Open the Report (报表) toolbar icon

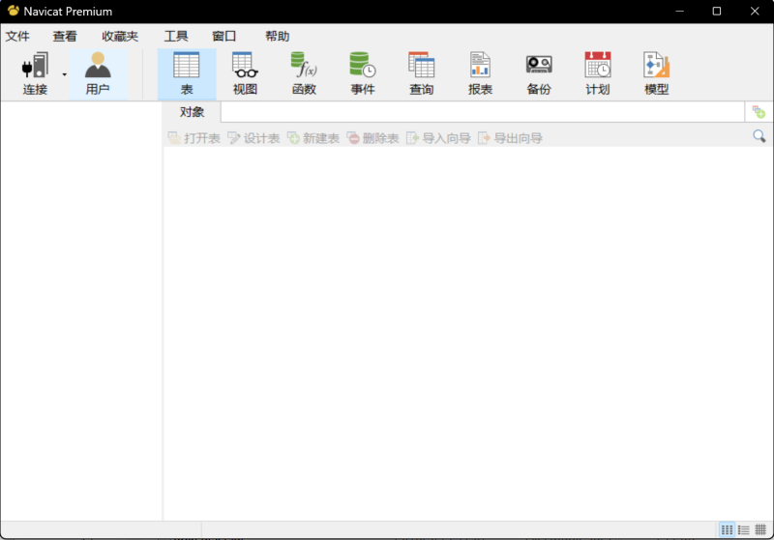point(480,74)
